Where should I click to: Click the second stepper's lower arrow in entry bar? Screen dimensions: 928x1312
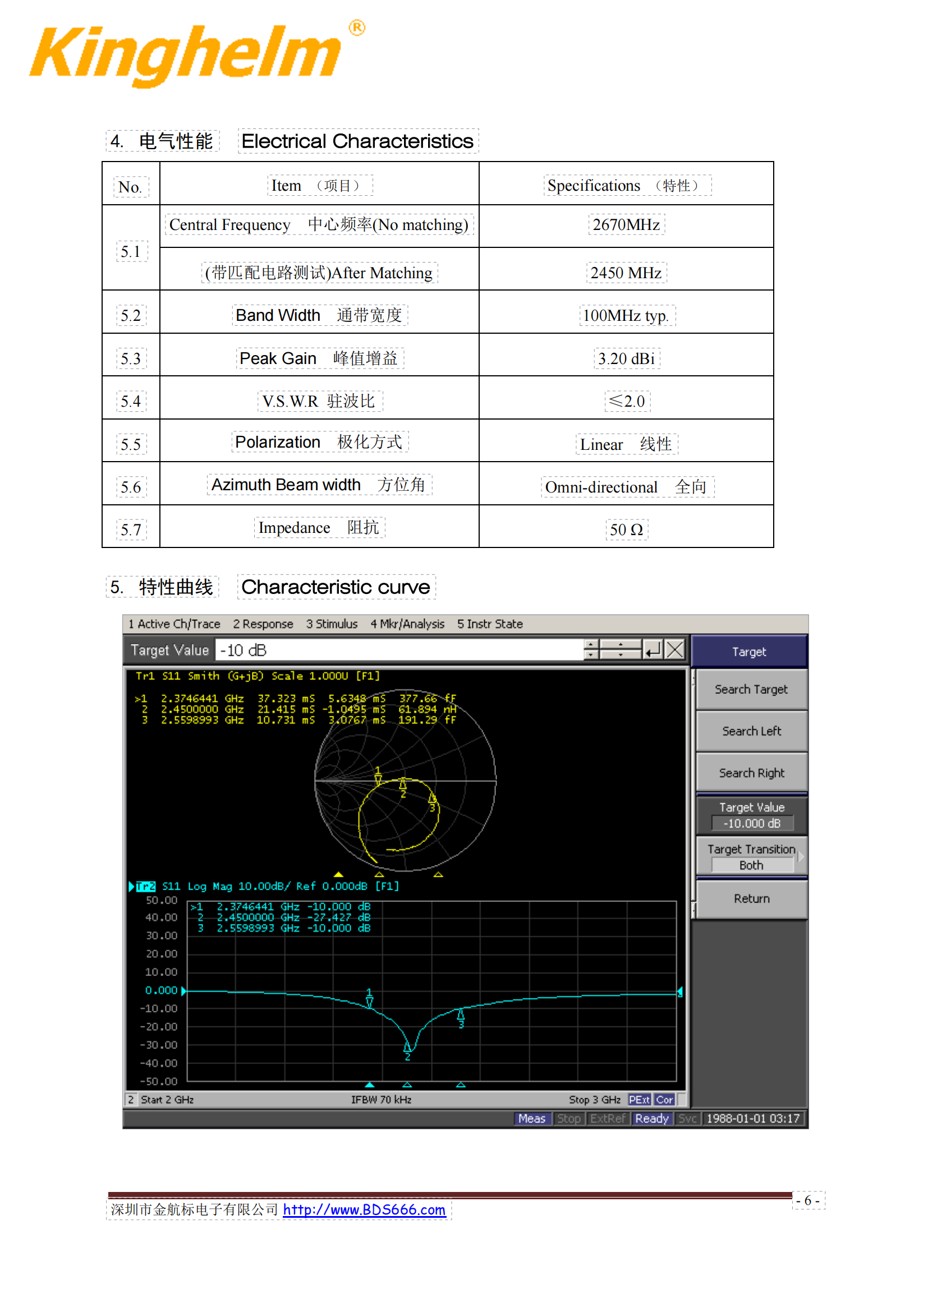(621, 655)
